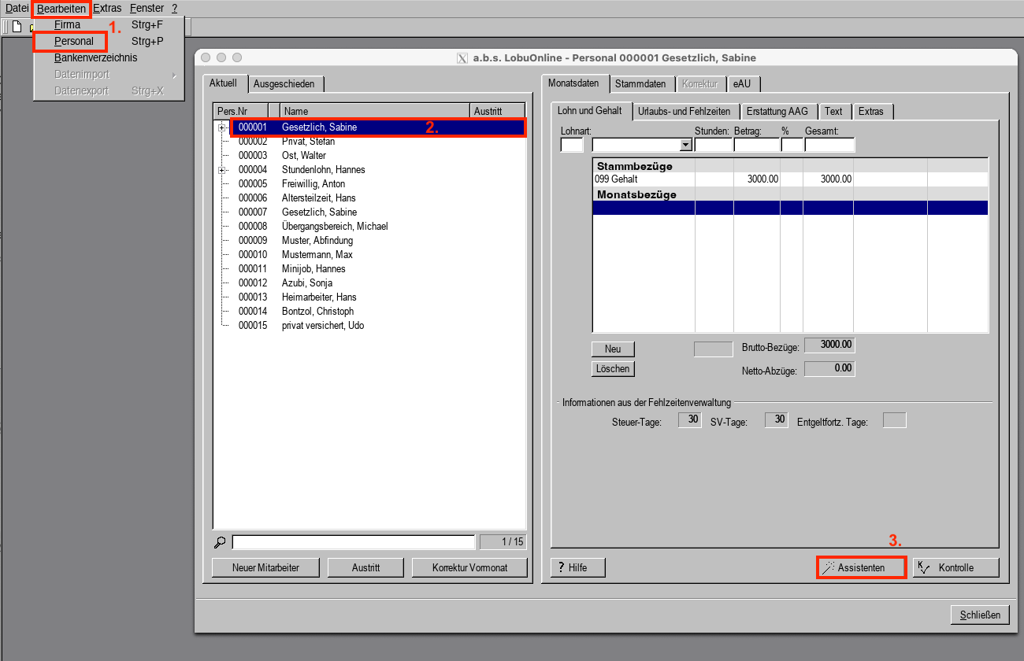Open the Lohnart dropdown arrow
This screenshot has width=1024, height=661.
tap(685, 145)
